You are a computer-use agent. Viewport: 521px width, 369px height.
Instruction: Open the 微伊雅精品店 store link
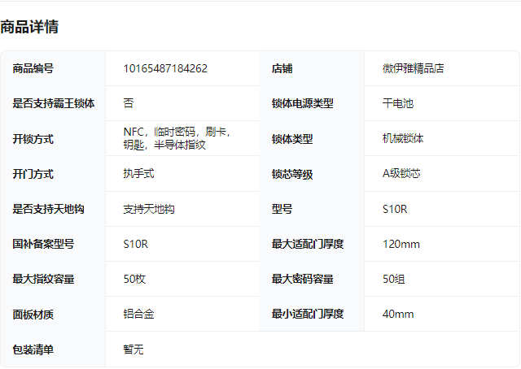pyautogui.click(x=414, y=68)
